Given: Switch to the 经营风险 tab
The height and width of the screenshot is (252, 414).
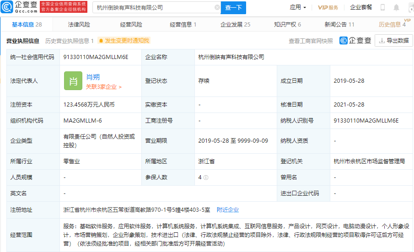Looking at the screenshot, I should (x=131, y=25).
